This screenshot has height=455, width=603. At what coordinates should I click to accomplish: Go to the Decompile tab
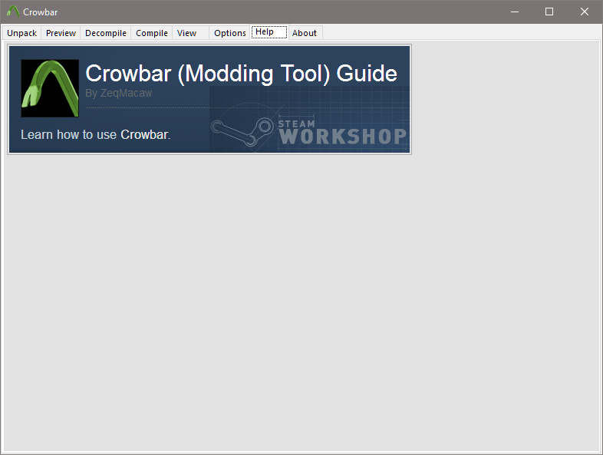pyautogui.click(x=106, y=33)
